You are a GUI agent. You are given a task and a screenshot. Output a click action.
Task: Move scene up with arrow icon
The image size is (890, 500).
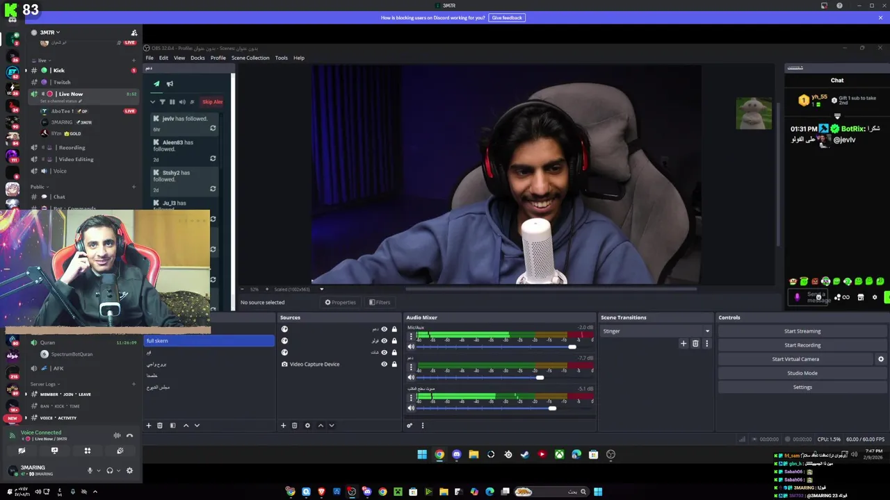(186, 425)
